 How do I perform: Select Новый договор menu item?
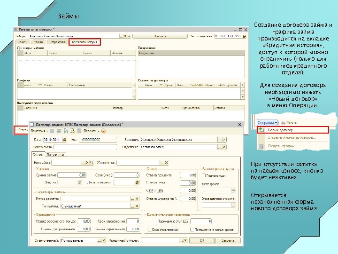293,130
